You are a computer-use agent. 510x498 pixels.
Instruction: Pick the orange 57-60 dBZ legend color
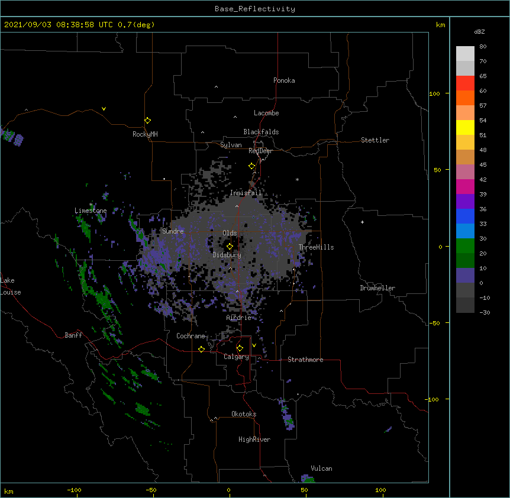(x=465, y=98)
